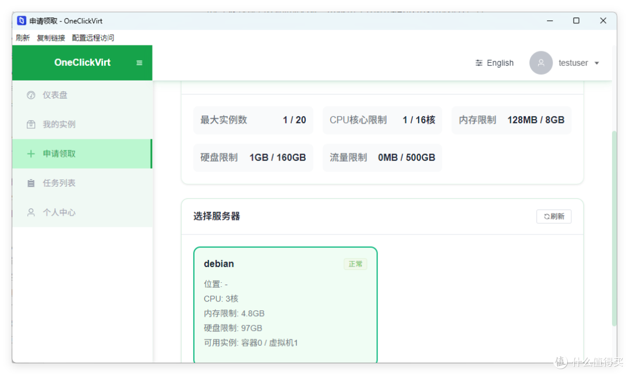The width and height of the screenshot is (629, 375).
Task: Click the 流量限制 0MB / 500GB quota
Action: pyautogui.click(x=382, y=157)
